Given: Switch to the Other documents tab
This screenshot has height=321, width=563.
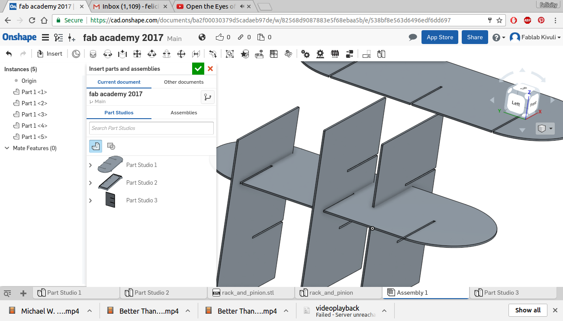Looking at the screenshot, I should click(x=184, y=82).
